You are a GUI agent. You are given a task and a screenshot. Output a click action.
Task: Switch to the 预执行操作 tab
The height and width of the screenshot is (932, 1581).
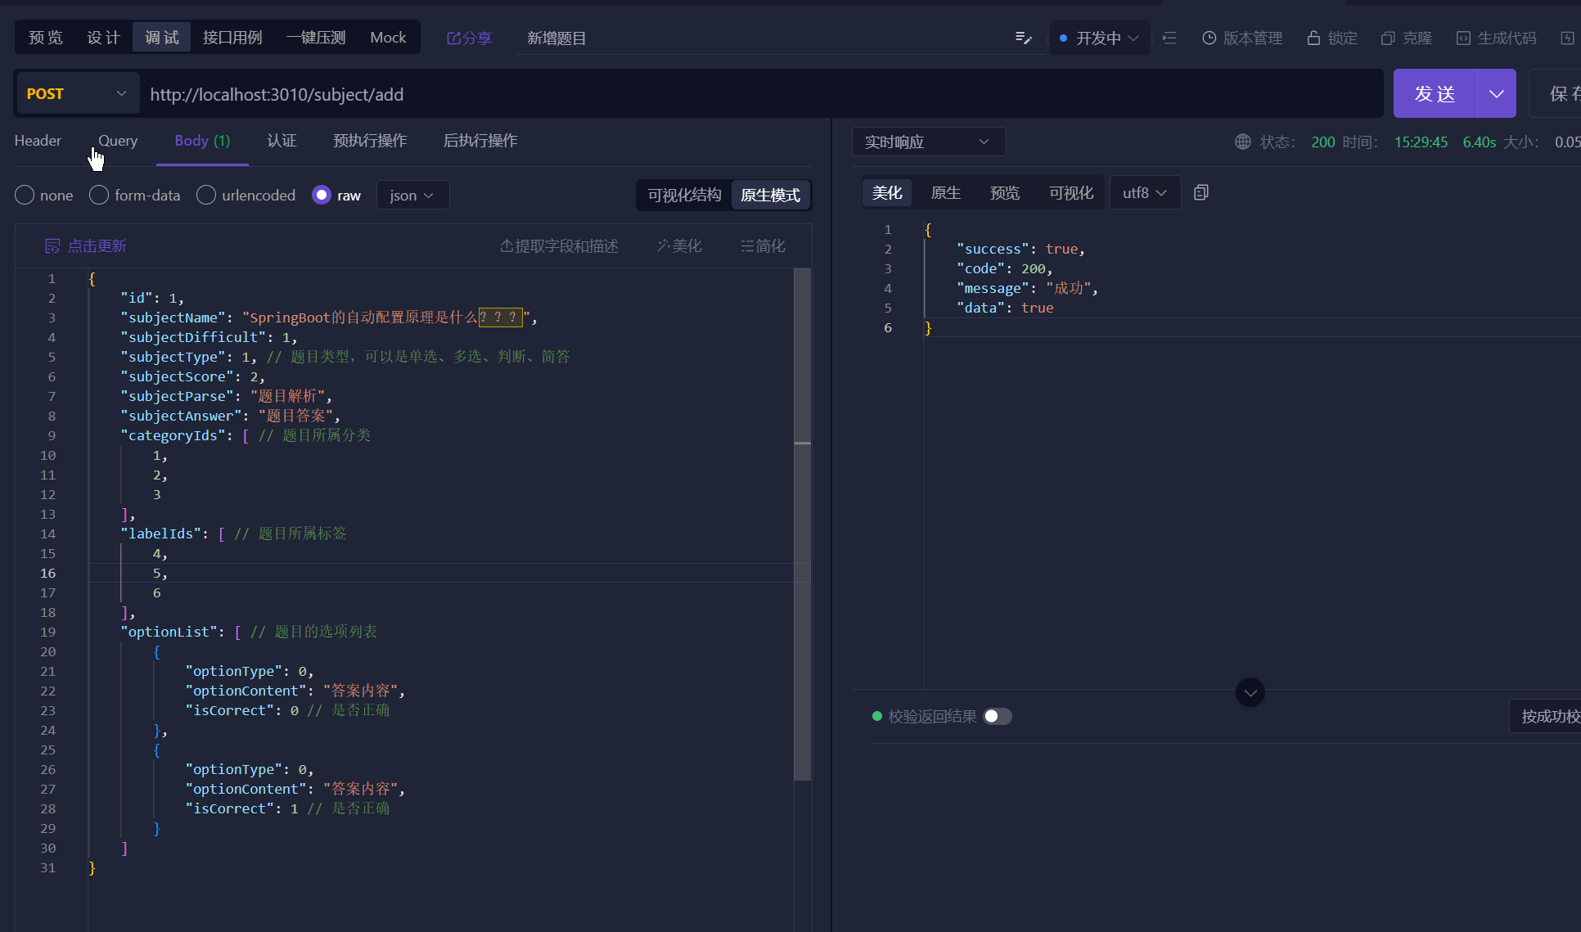point(370,141)
